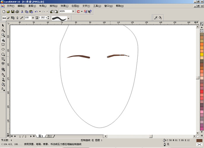Pick the yellow swatch in color palette

[x=202, y=55]
